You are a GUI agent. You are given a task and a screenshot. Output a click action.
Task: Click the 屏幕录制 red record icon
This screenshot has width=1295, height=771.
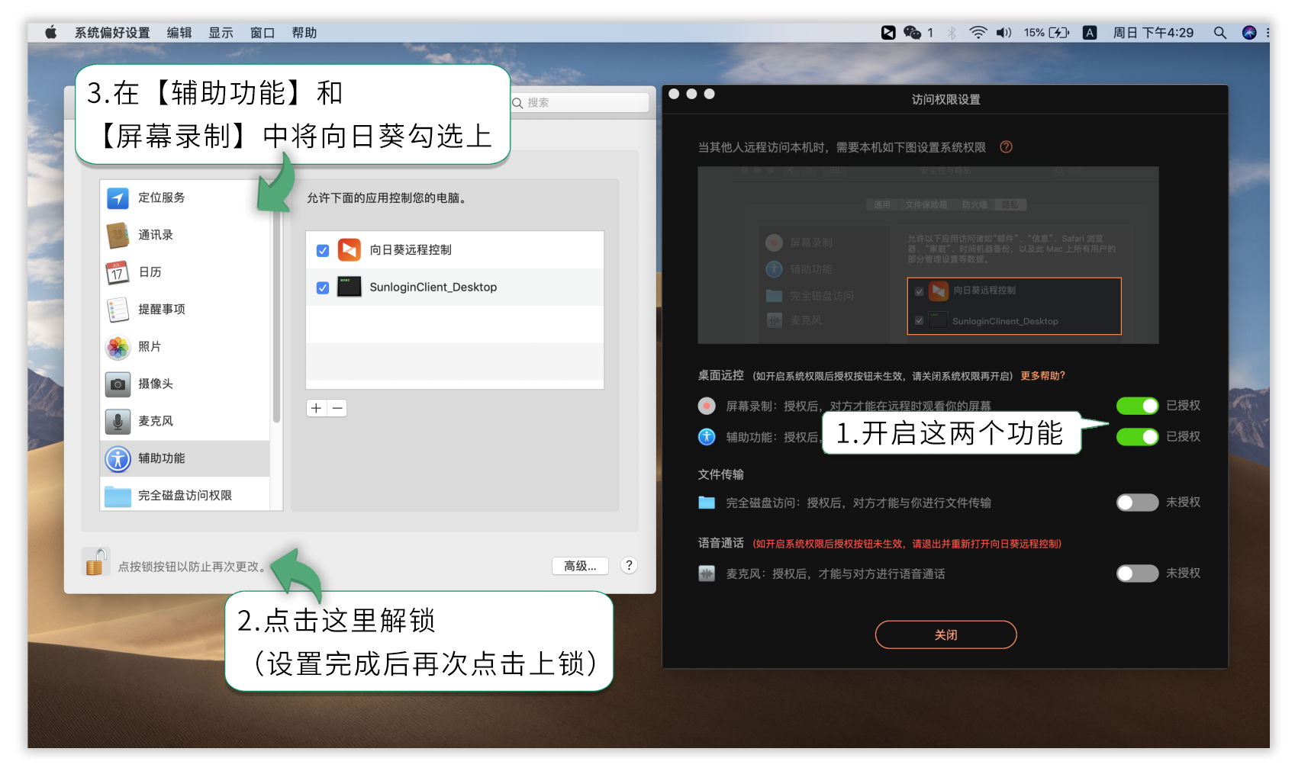pyautogui.click(x=707, y=406)
